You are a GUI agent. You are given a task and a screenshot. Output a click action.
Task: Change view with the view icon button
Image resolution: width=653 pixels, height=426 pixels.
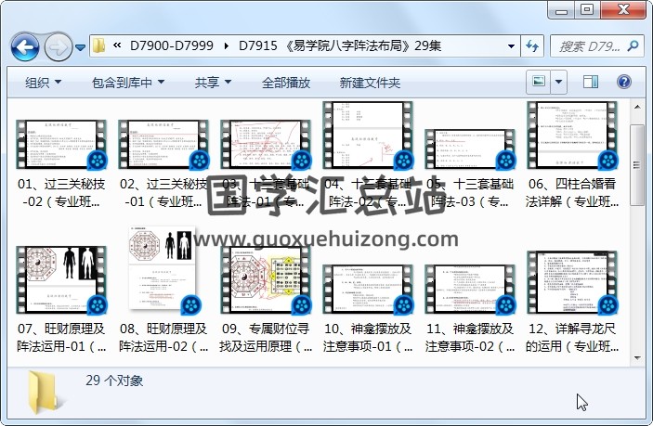point(539,82)
